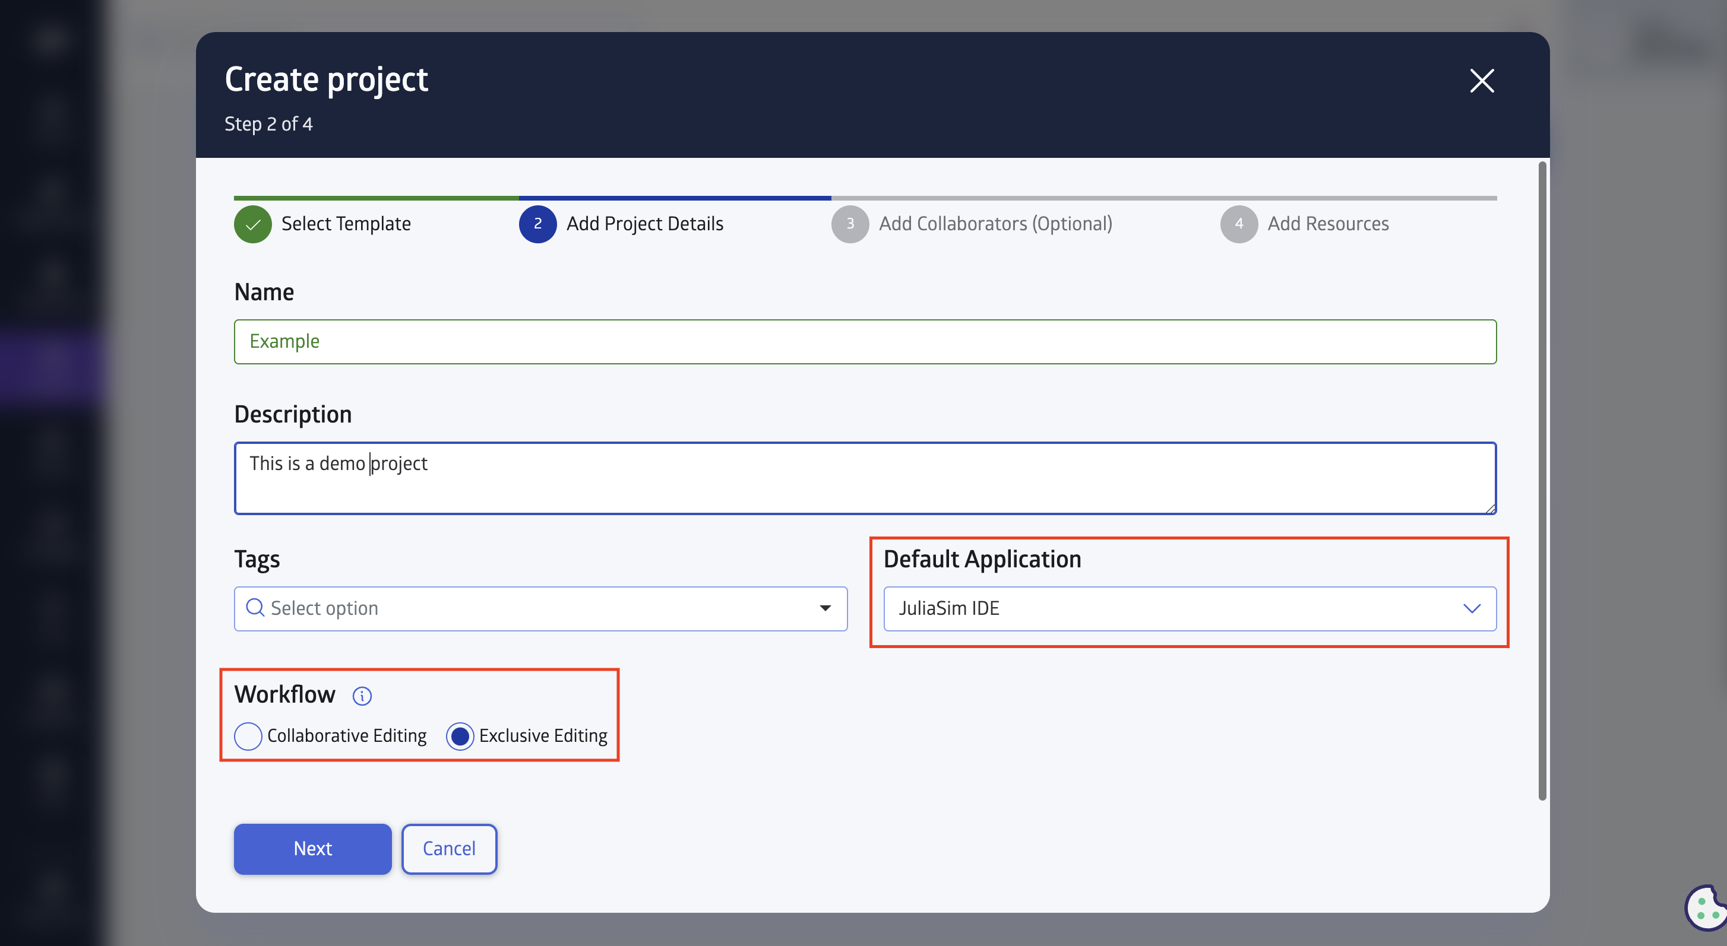The image size is (1727, 946).
Task: Click the Add Project Details step icon
Action: click(x=537, y=224)
